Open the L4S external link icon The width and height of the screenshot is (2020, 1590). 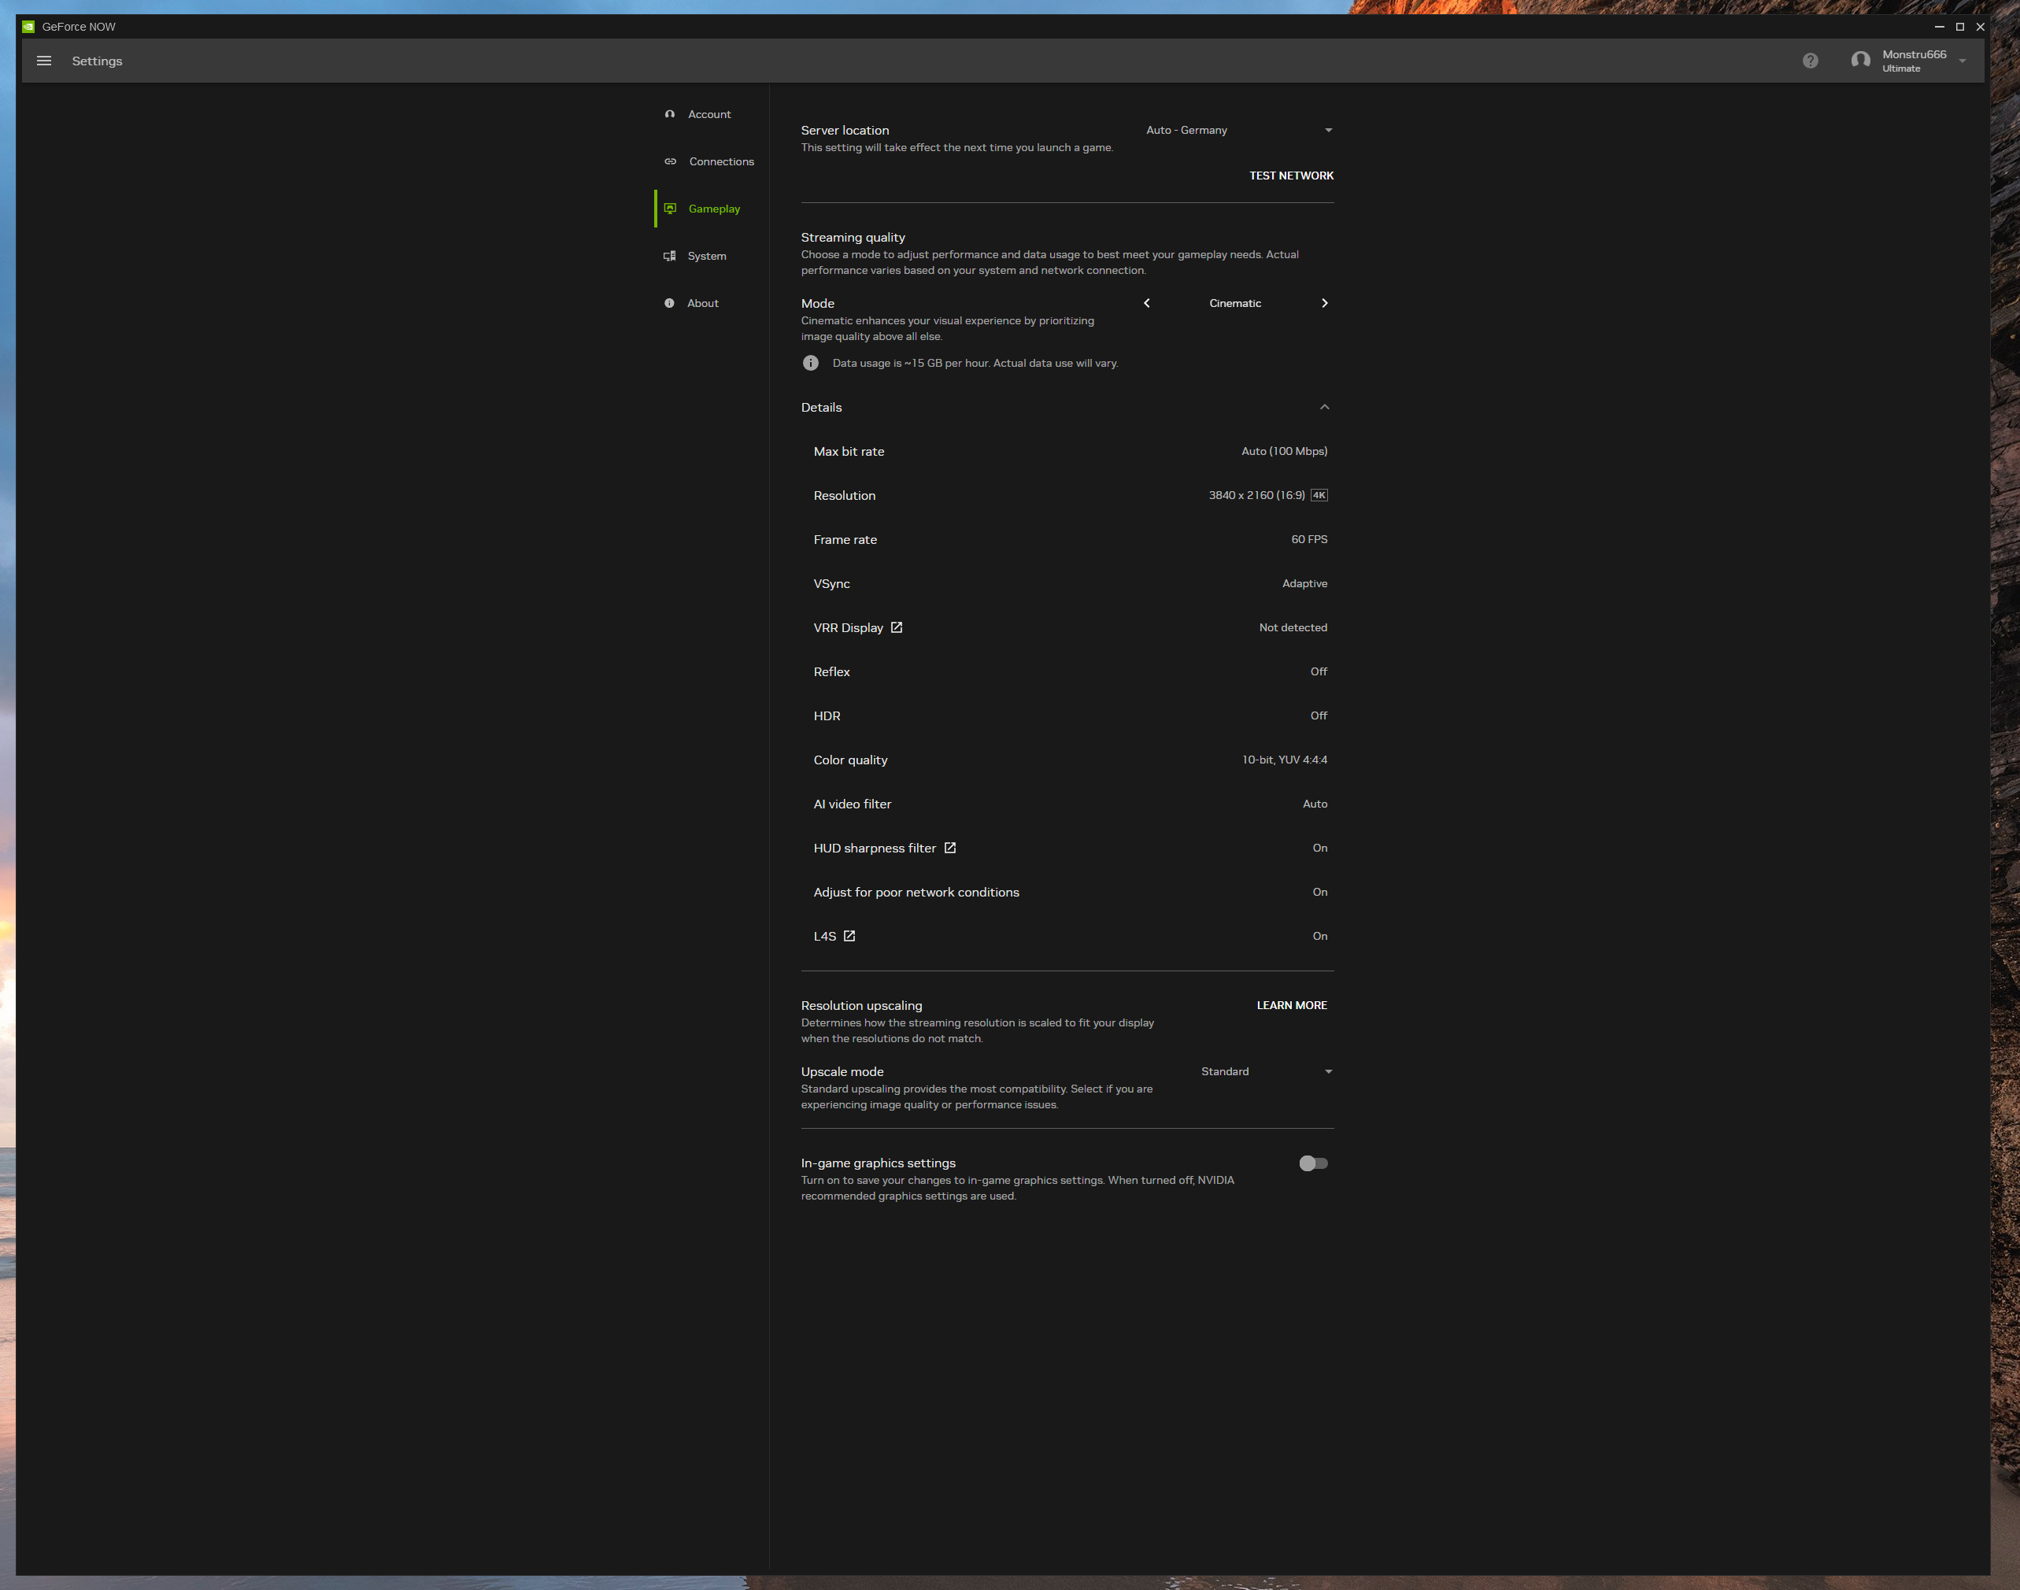(x=849, y=937)
